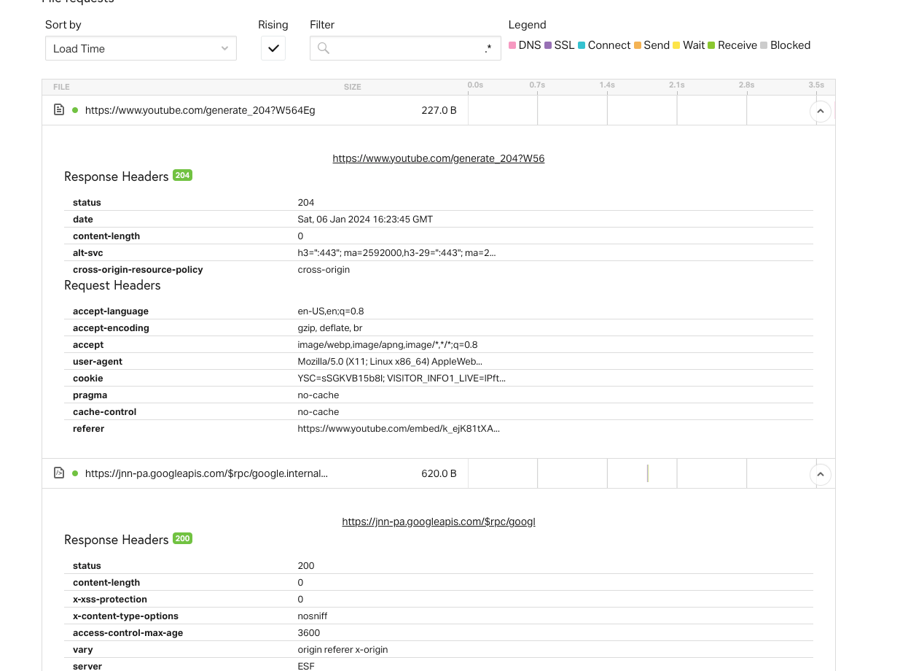Click the DNS pink legend swatch
The width and height of the screenshot is (900, 671).
click(x=512, y=45)
